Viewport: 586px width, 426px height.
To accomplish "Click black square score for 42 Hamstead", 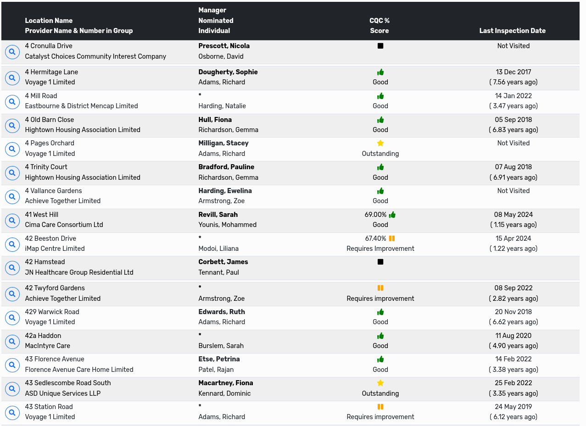I will pos(380,262).
